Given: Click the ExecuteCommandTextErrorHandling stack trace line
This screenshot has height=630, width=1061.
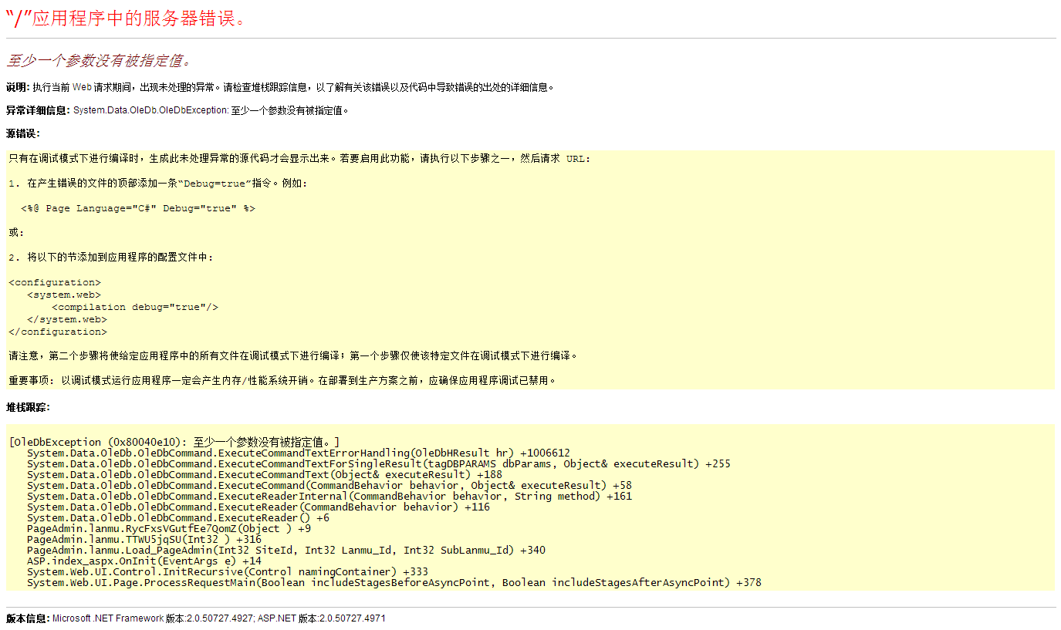Looking at the screenshot, I should [x=298, y=453].
